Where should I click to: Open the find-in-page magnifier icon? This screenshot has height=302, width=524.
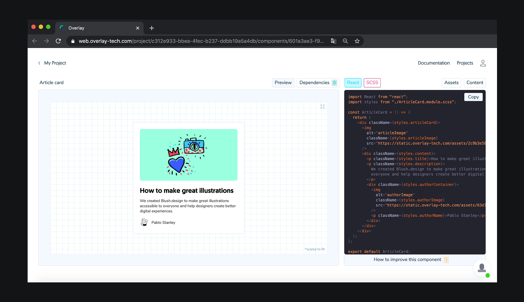coord(345,41)
